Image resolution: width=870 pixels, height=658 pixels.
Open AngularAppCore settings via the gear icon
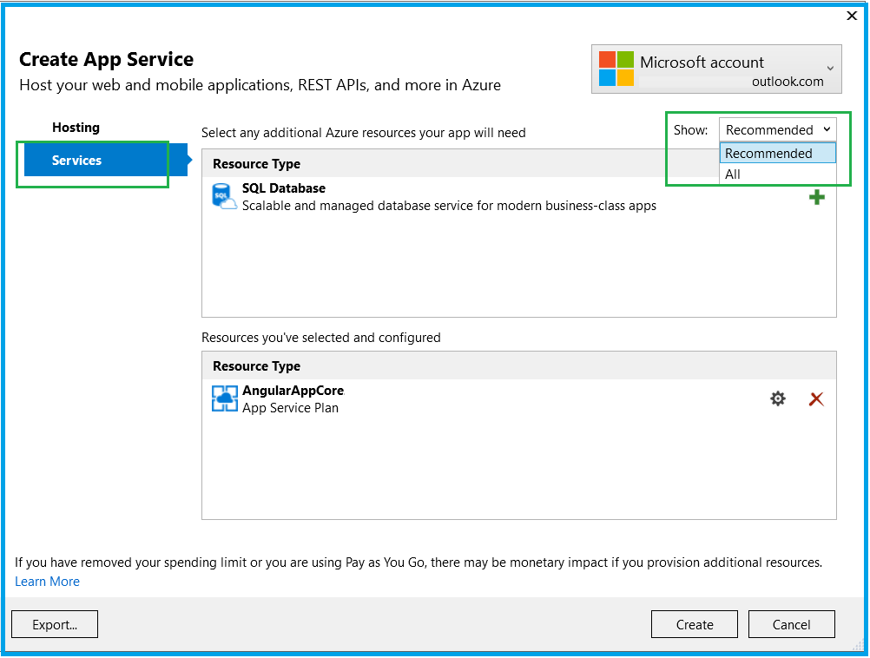777,398
